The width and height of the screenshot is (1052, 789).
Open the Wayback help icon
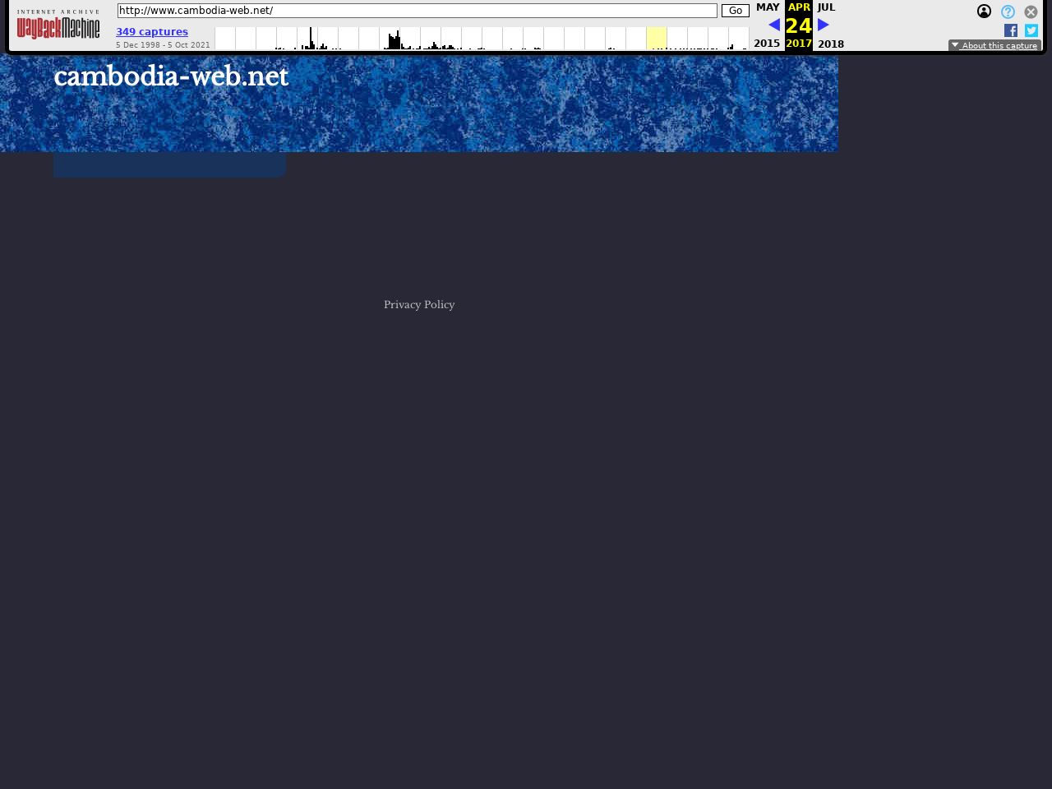1008,12
